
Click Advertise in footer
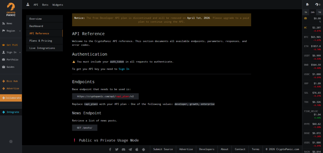[x=186, y=149]
